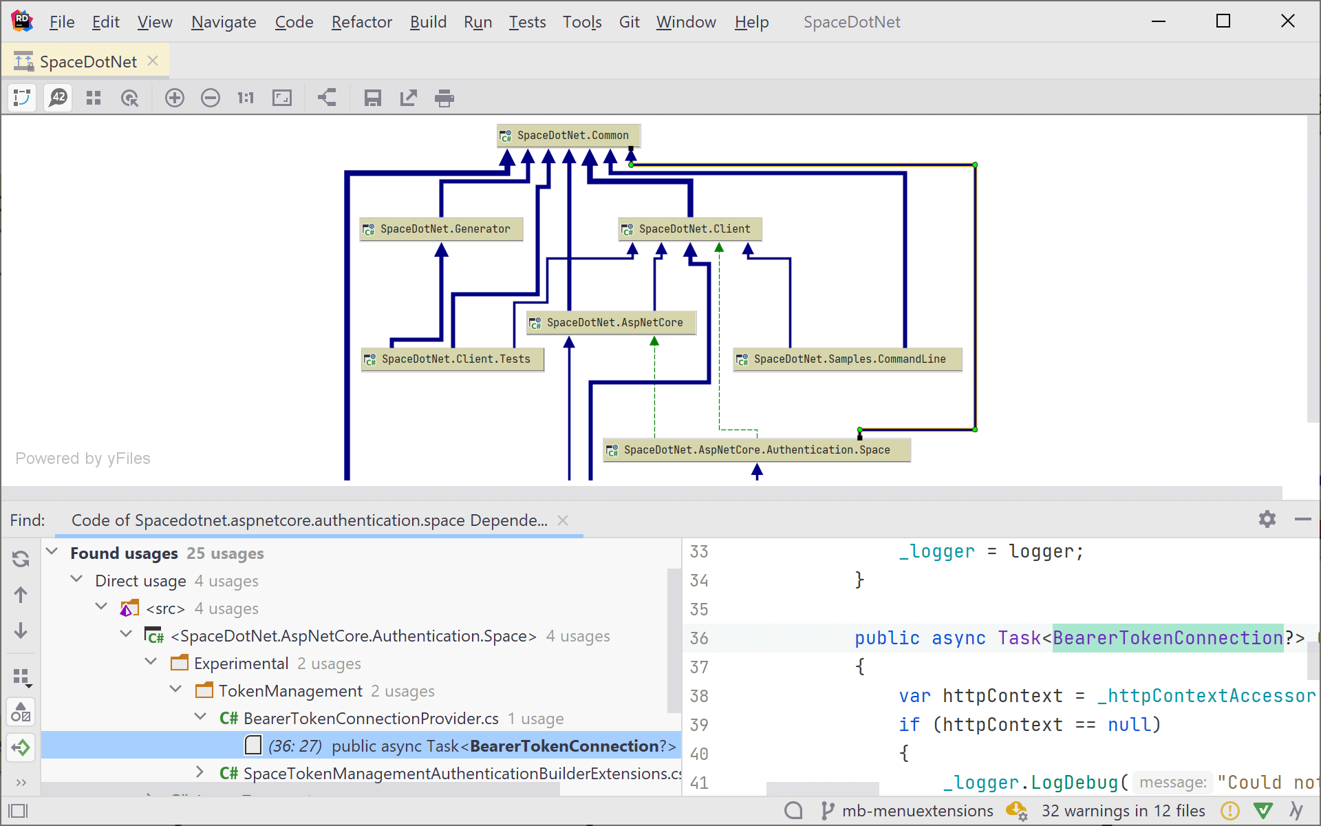
Task: Export the diagram to image
Action: coord(408,98)
